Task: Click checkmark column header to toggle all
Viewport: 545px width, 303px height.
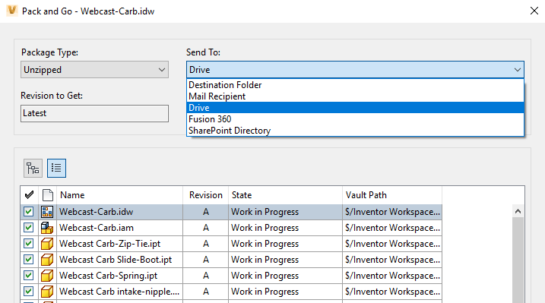Action: click(x=29, y=195)
